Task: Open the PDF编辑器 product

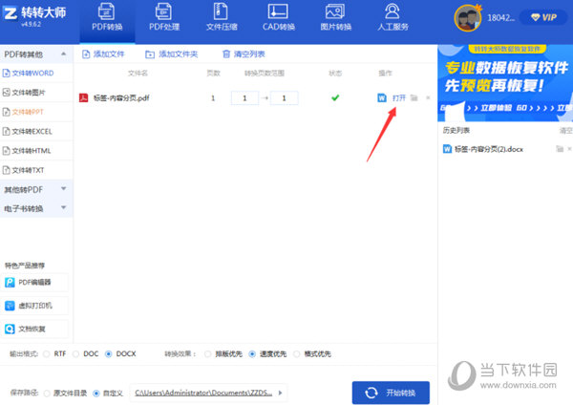Action: pyautogui.click(x=34, y=282)
